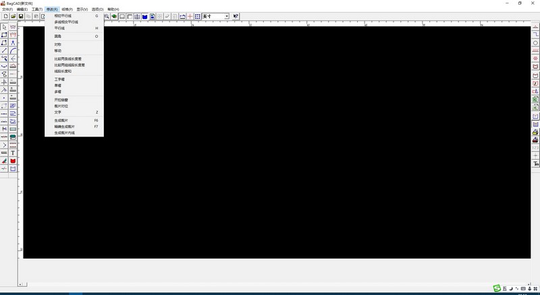Click the circle tool in right toolbar

536,43
